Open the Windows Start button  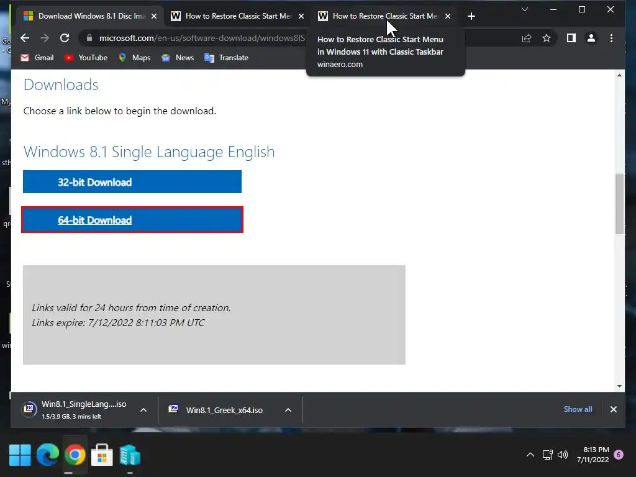[x=20, y=455]
